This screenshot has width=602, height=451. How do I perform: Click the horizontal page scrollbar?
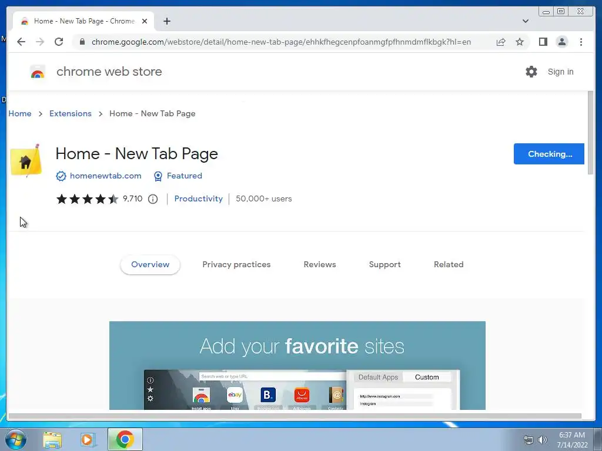(295, 416)
